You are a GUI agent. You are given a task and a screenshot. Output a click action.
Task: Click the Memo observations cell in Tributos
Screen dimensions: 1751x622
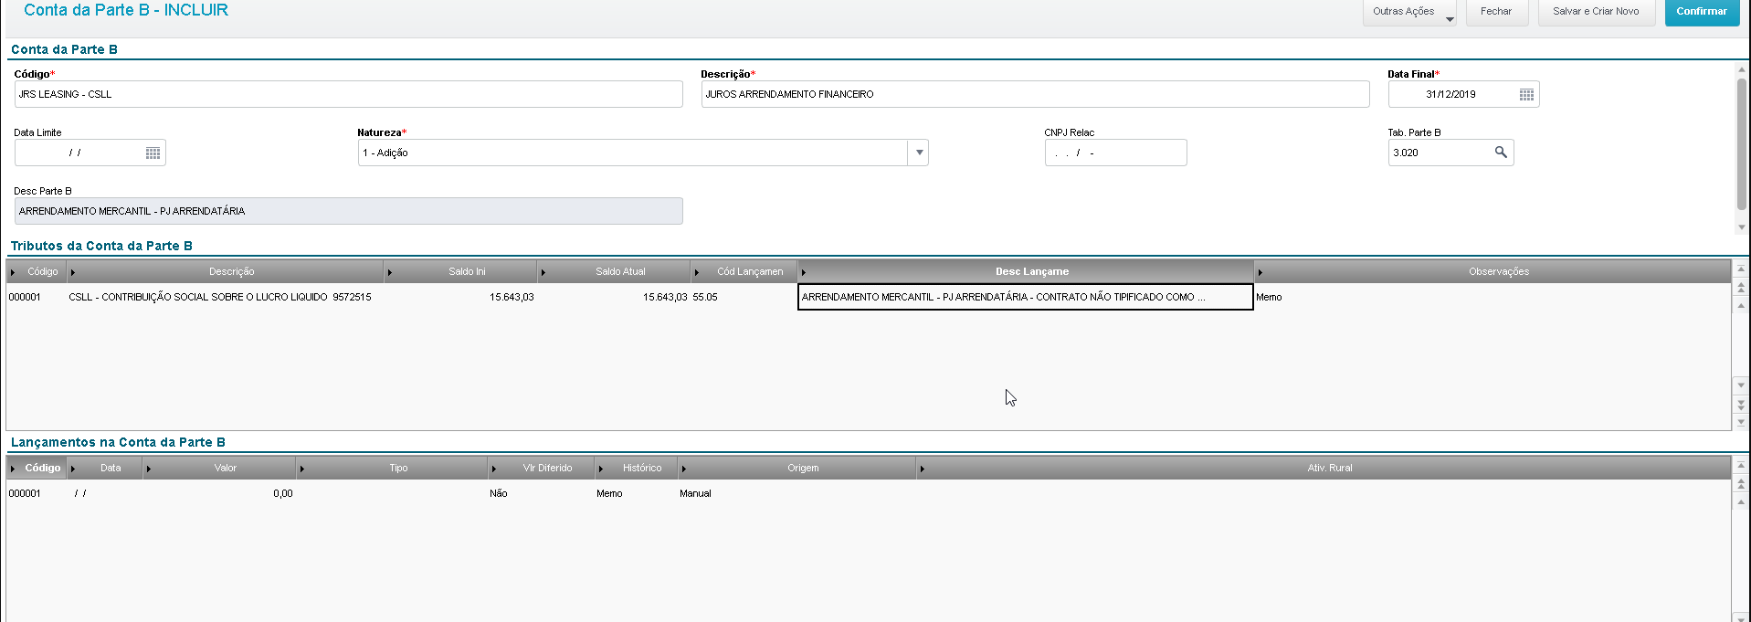click(x=1493, y=297)
